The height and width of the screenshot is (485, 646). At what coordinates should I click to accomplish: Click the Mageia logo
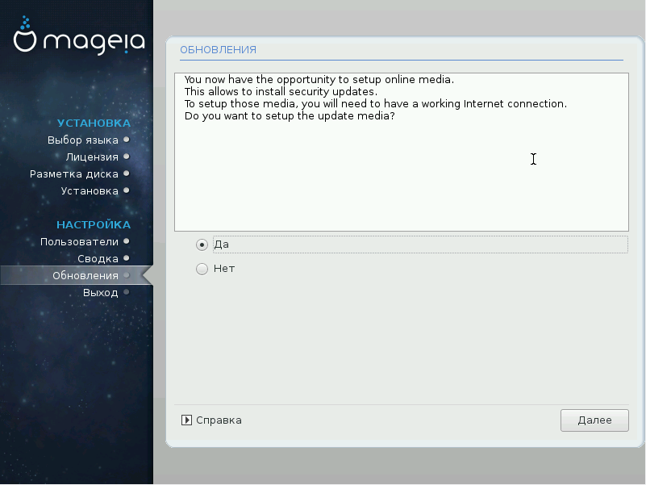tap(78, 36)
